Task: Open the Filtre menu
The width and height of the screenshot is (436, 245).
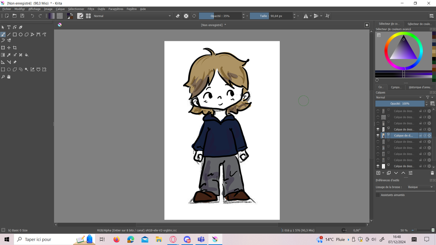Action: (x=91, y=9)
